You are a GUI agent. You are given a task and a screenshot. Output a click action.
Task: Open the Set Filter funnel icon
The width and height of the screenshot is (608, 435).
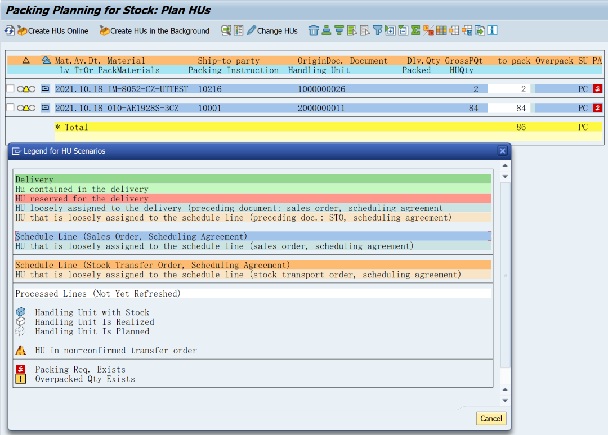[x=377, y=30]
